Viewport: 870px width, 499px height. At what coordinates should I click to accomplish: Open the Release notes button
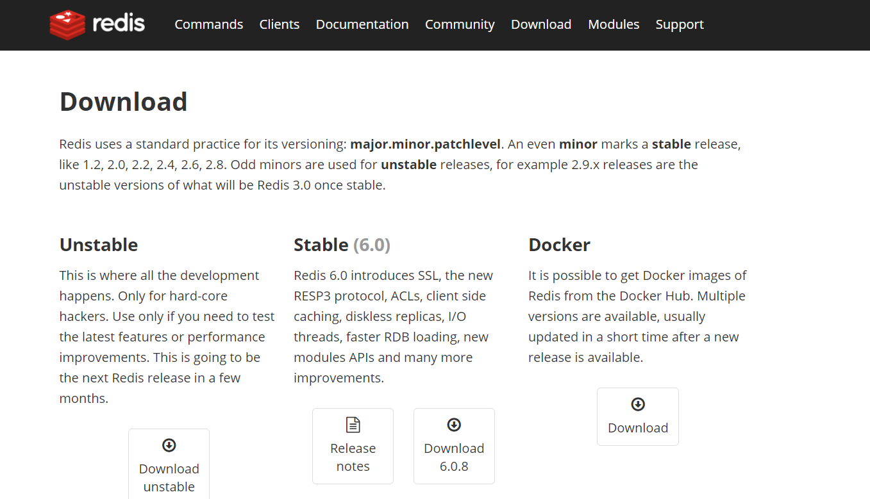tap(353, 446)
